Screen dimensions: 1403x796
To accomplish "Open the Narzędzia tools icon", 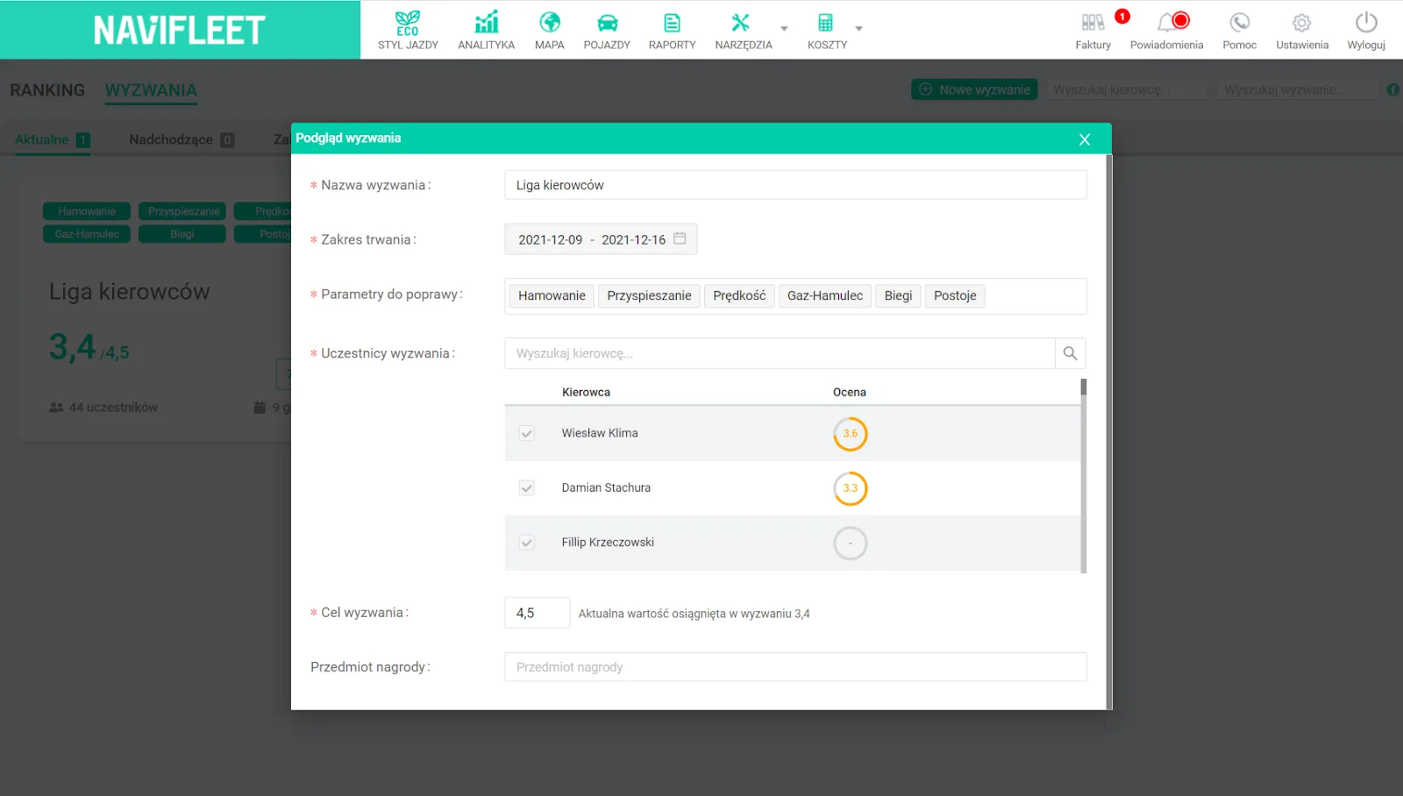I will [x=741, y=23].
